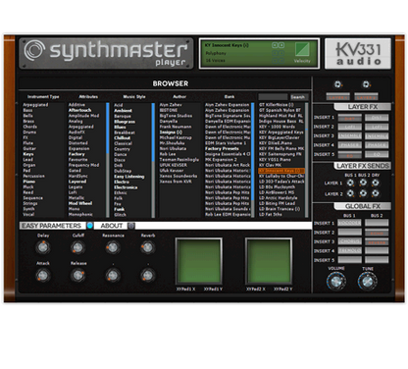Select Arpeggiated under Instrument Type
This screenshot has width=408, height=369.
click(x=35, y=105)
